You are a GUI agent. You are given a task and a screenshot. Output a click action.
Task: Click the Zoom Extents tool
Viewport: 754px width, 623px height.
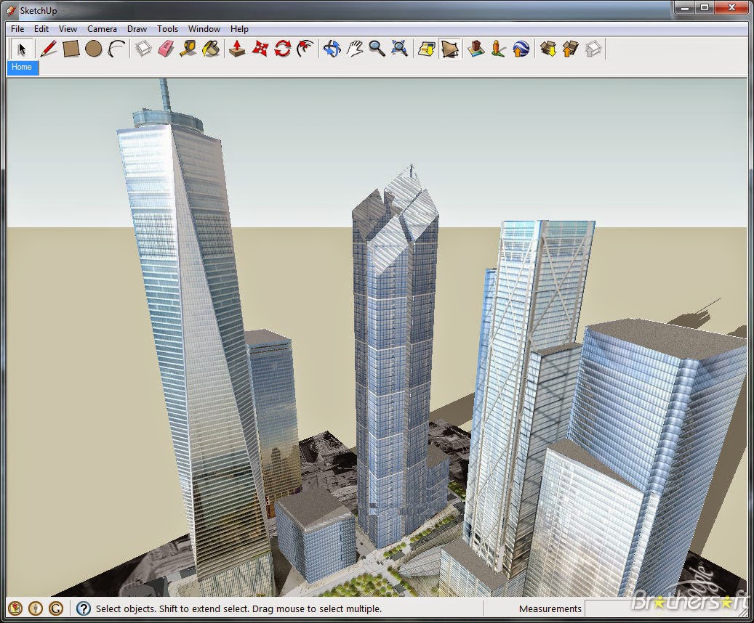399,49
